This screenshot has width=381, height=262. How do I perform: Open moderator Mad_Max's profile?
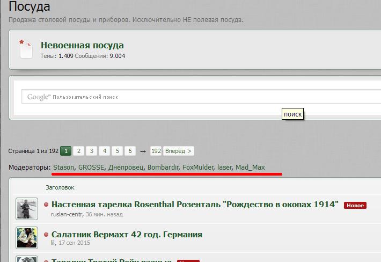click(x=250, y=168)
